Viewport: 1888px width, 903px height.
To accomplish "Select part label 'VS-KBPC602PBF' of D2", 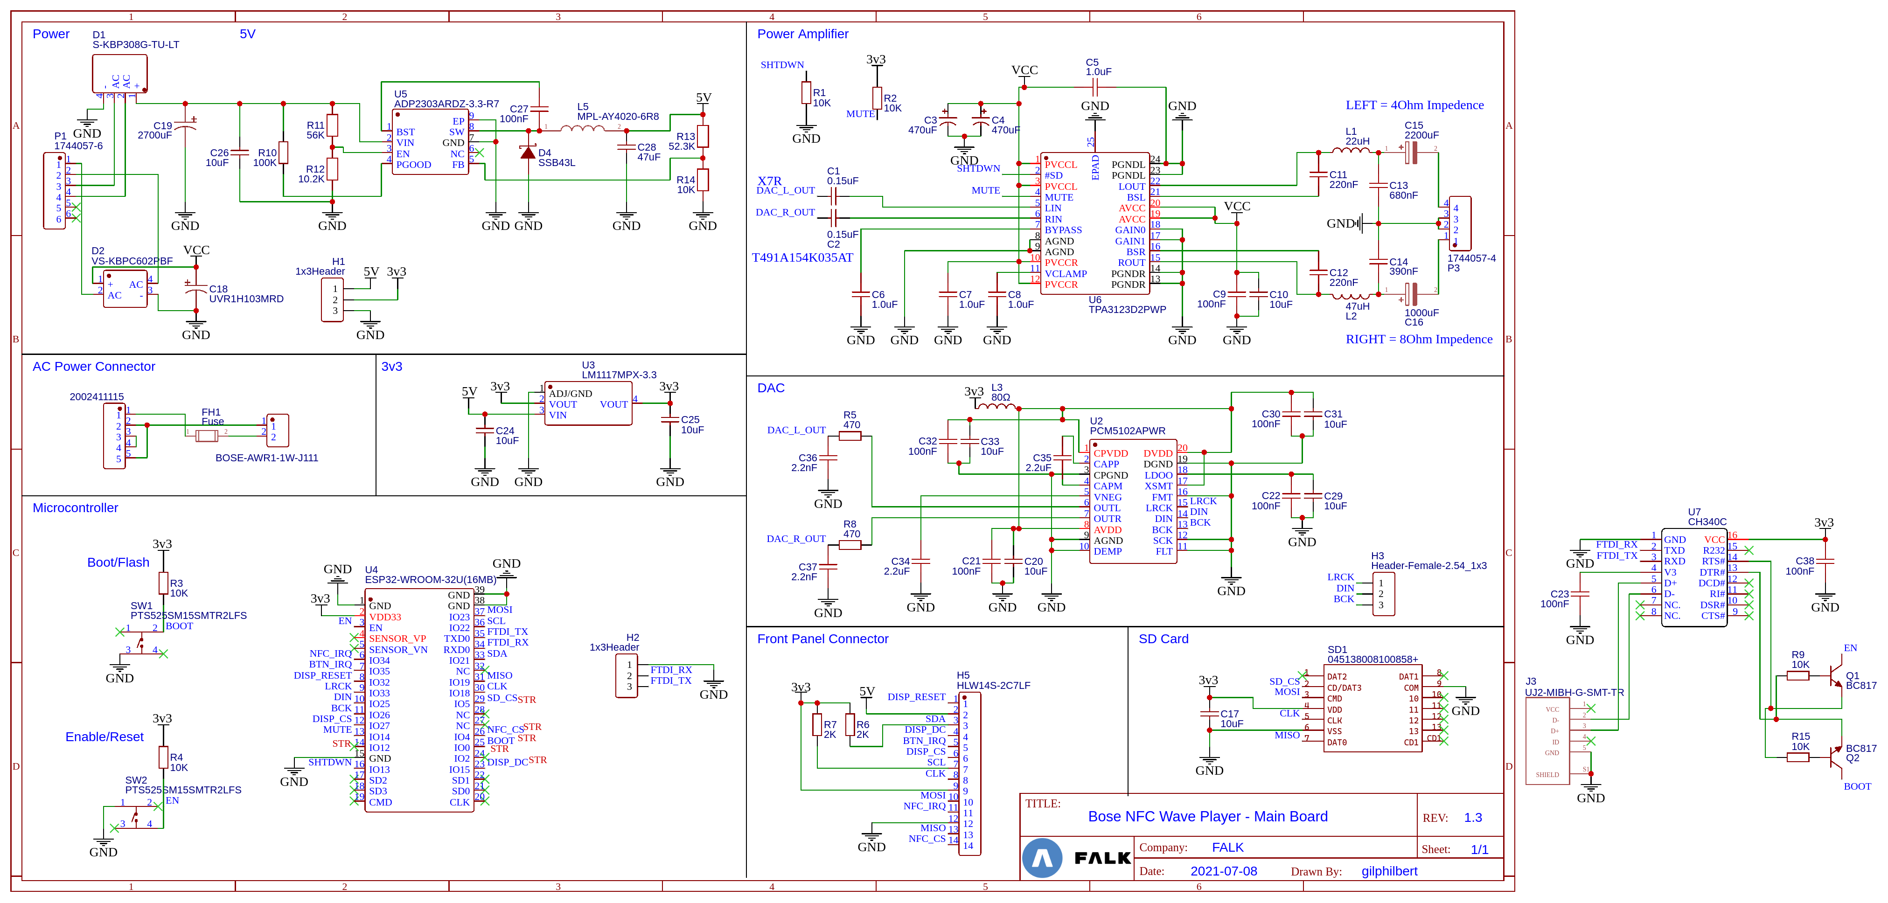I will [x=132, y=261].
